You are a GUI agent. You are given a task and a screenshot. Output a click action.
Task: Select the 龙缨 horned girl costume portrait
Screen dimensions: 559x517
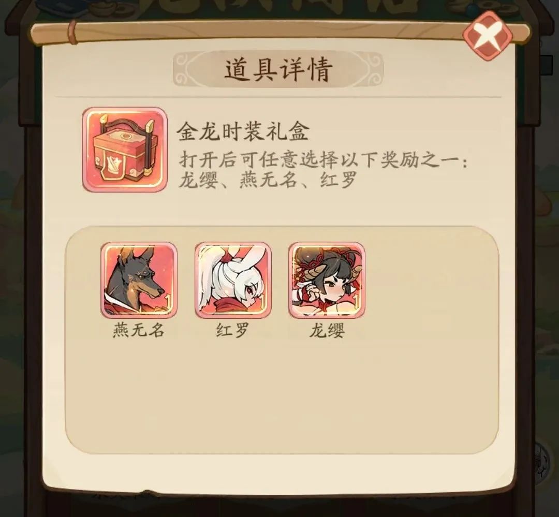point(327,280)
